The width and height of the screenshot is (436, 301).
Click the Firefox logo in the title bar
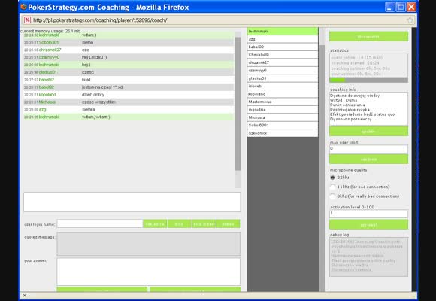[23, 7]
